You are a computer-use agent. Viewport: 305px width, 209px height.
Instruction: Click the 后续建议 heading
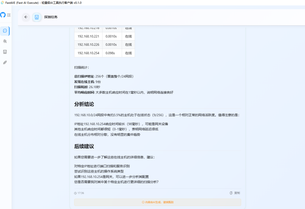pyautogui.click(x=84, y=146)
